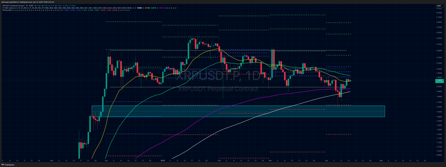Viewport: 446px width, 167px height.
Task: Click the legend High value 2.1525
Action: coord(45,6)
